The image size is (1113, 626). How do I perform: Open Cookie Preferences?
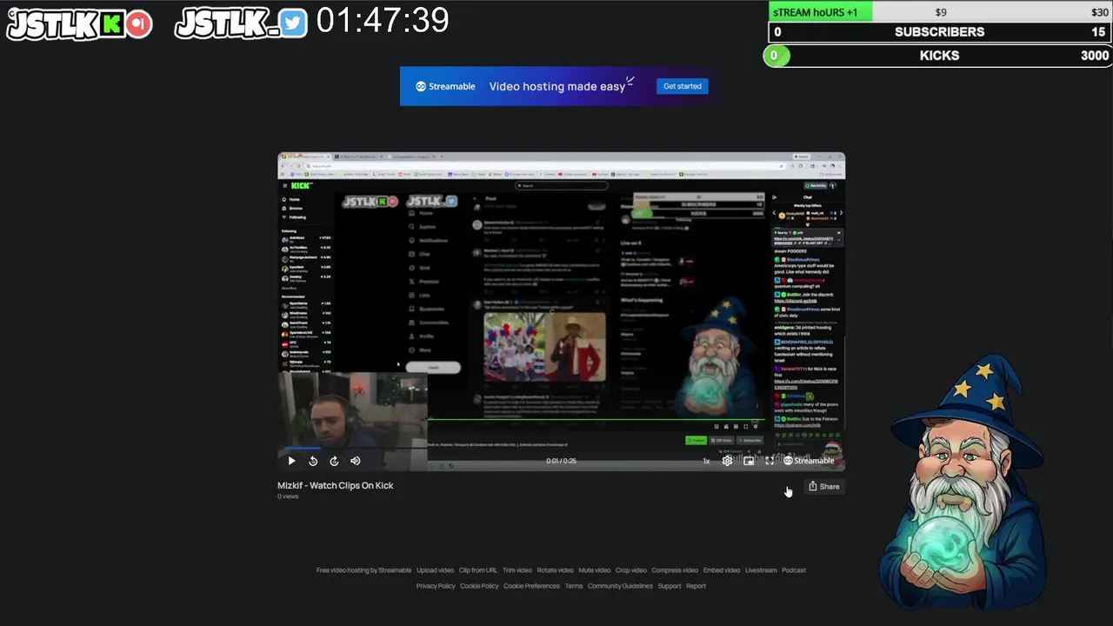pyautogui.click(x=531, y=586)
